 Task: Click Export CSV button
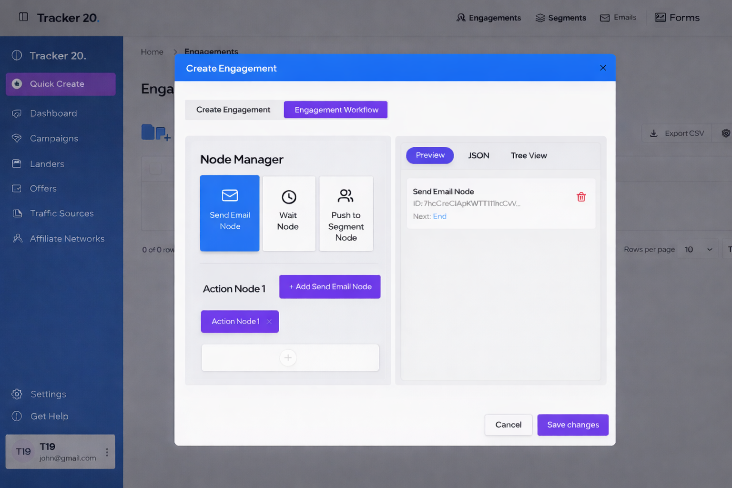677,133
